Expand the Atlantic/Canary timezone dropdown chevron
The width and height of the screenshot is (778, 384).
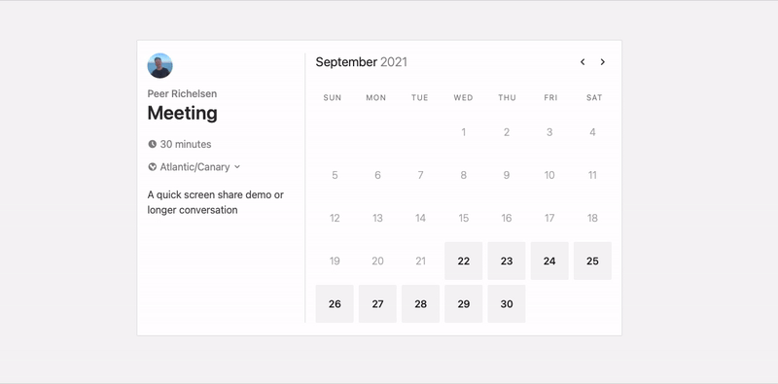coord(237,167)
